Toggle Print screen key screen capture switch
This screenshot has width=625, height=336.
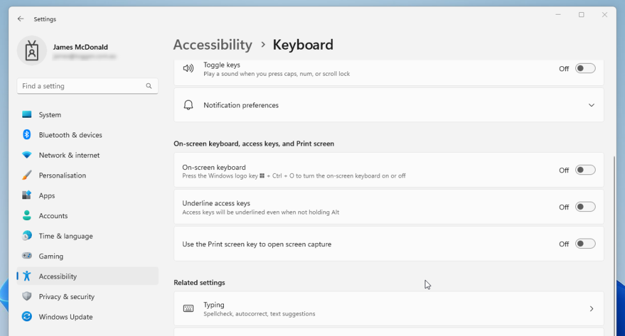tap(585, 244)
